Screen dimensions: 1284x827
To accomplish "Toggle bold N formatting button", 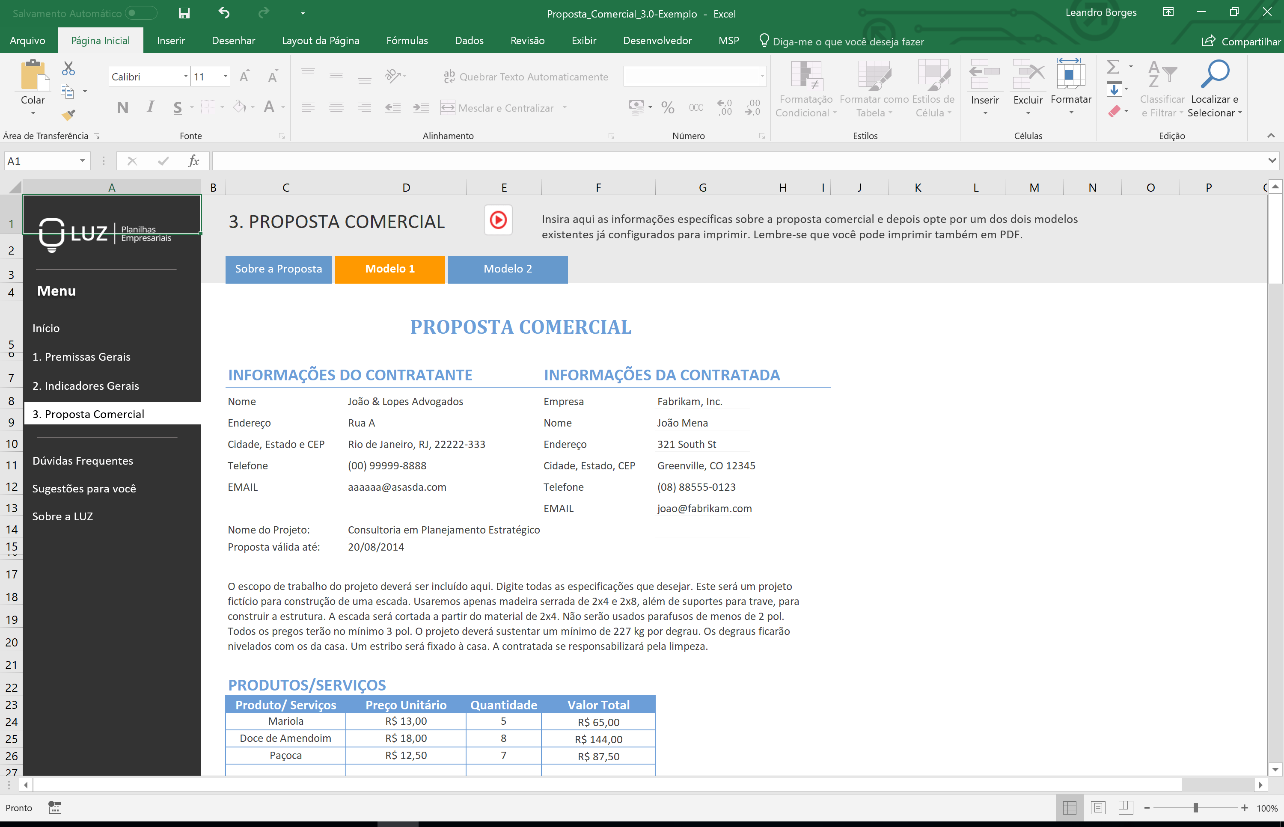I will (122, 107).
